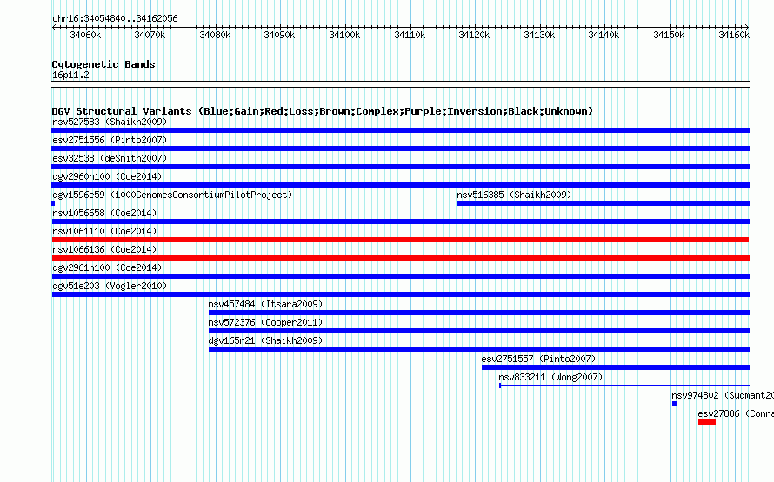Click the Cytogenetic Bands track title

click(x=103, y=64)
